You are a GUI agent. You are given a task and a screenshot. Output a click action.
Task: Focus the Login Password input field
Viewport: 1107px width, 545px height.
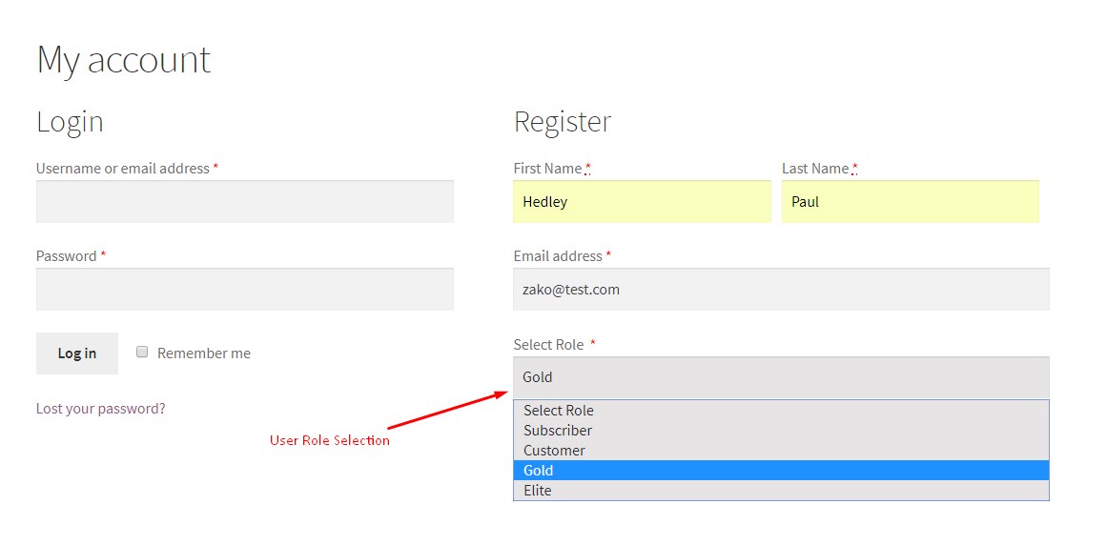click(244, 289)
